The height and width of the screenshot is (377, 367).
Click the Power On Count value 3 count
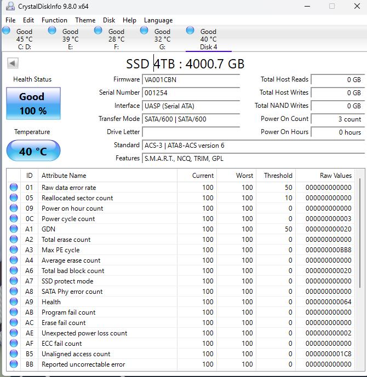click(x=338, y=119)
